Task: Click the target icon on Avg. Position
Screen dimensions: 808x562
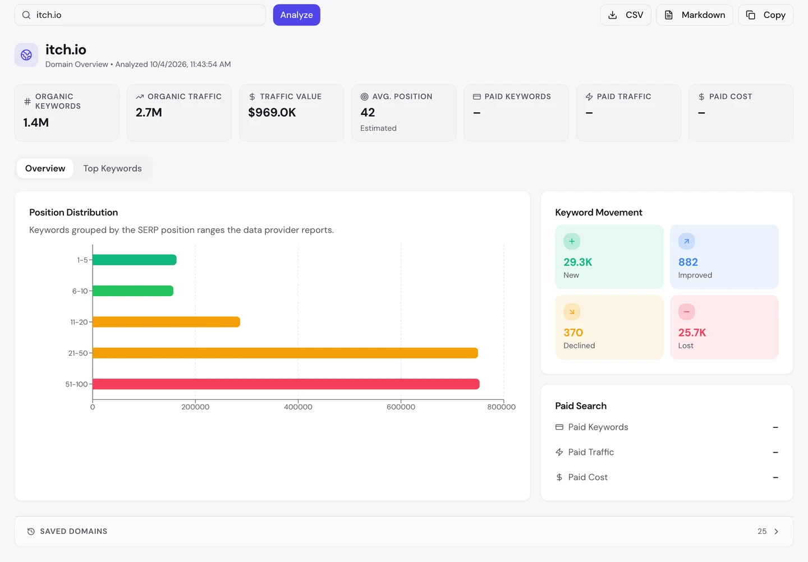Action: point(365,96)
